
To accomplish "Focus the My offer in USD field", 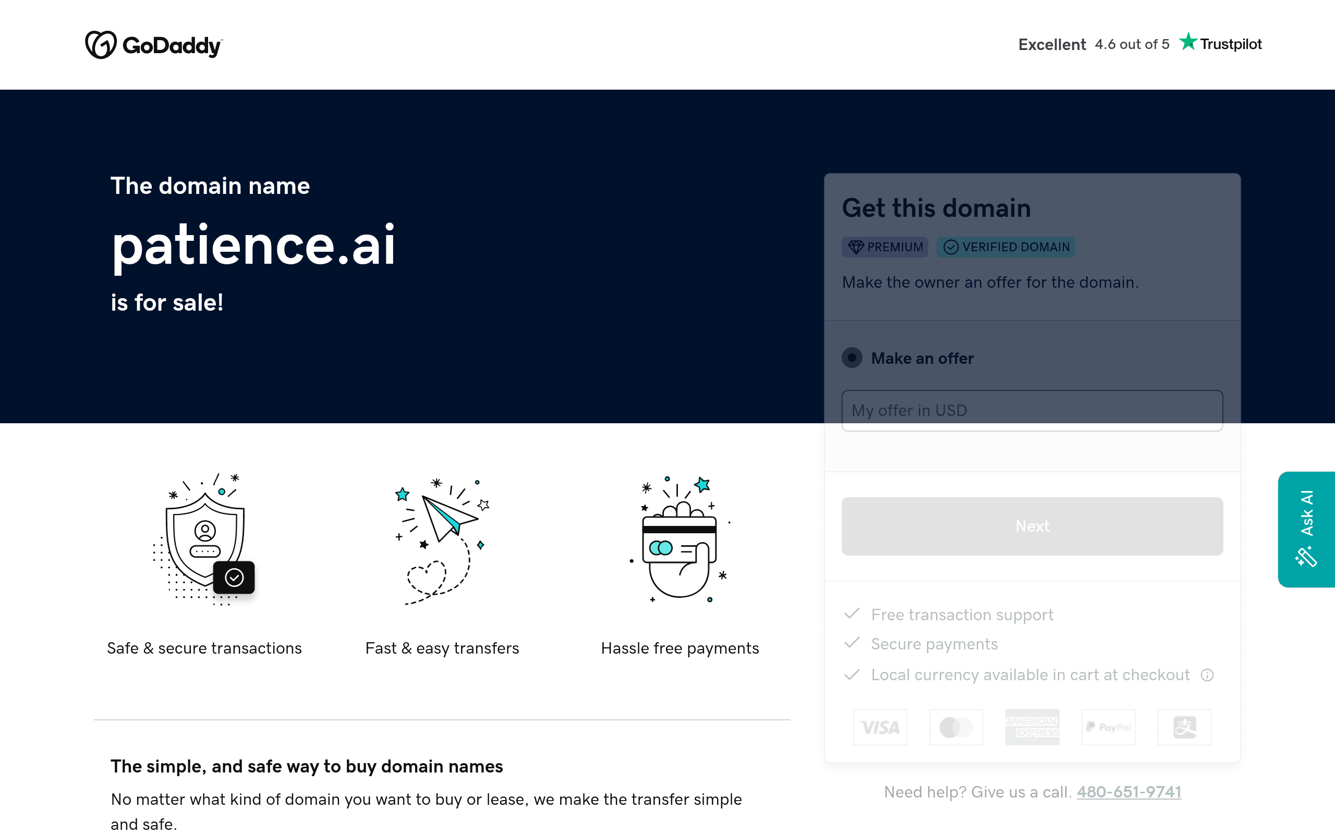I will 1032,410.
